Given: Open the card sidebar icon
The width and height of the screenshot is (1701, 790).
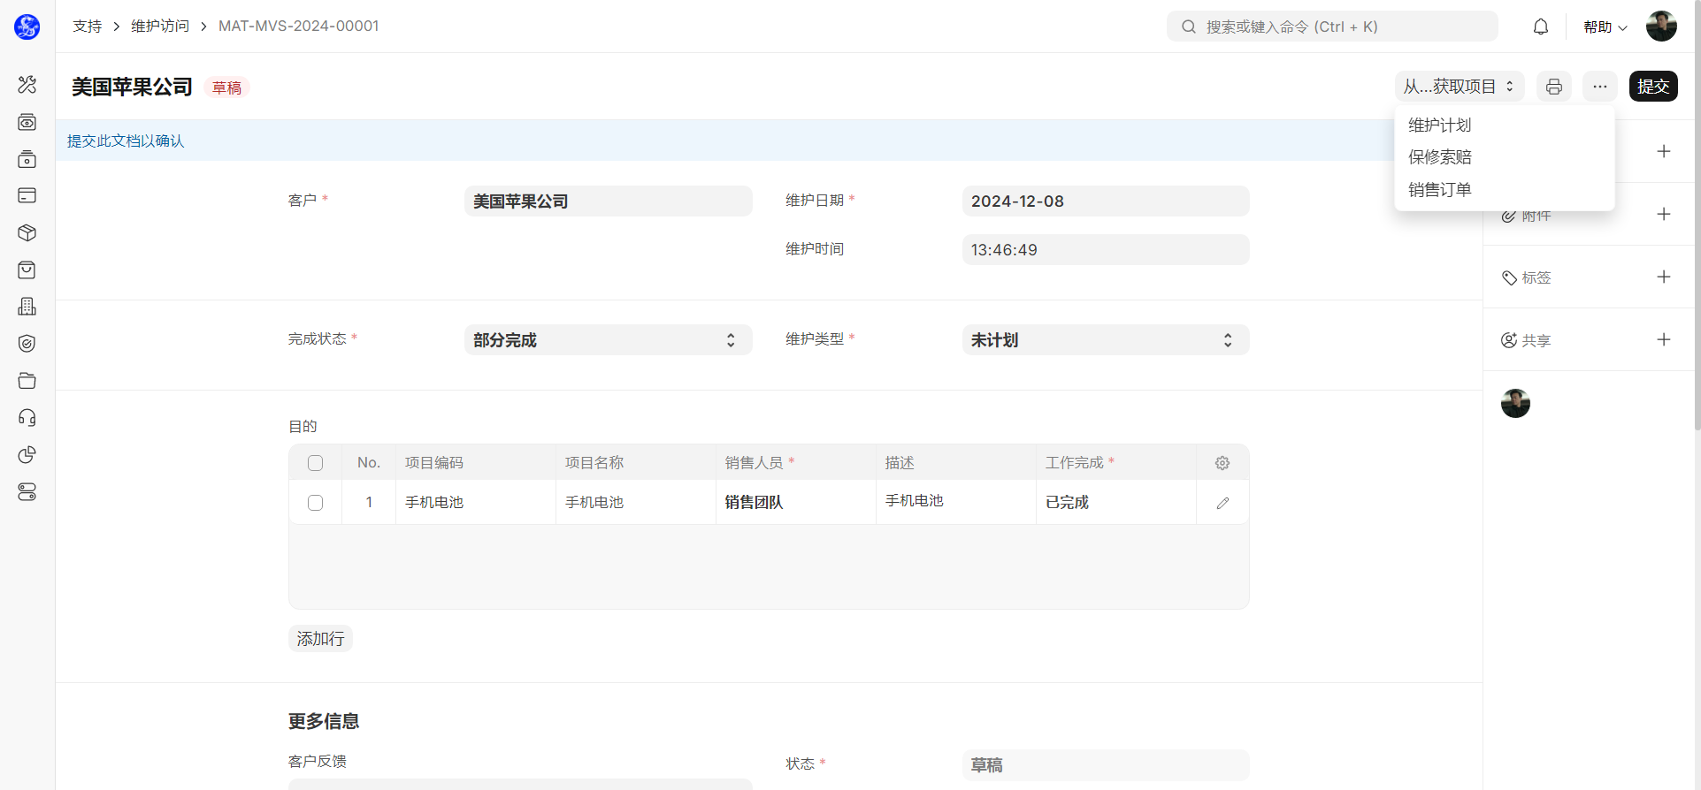Looking at the screenshot, I should click(27, 195).
